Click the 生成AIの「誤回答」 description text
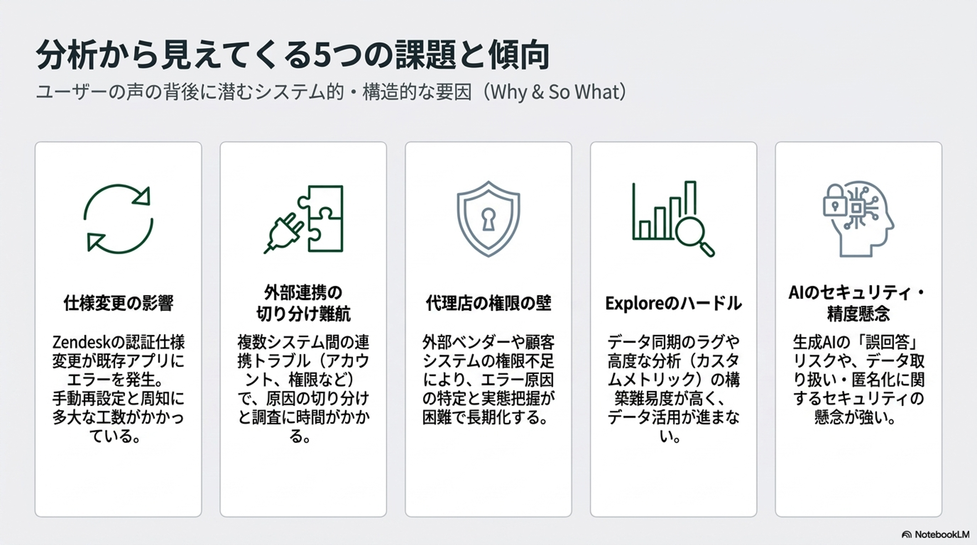Viewport: 977px width, 545px height. [858, 380]
